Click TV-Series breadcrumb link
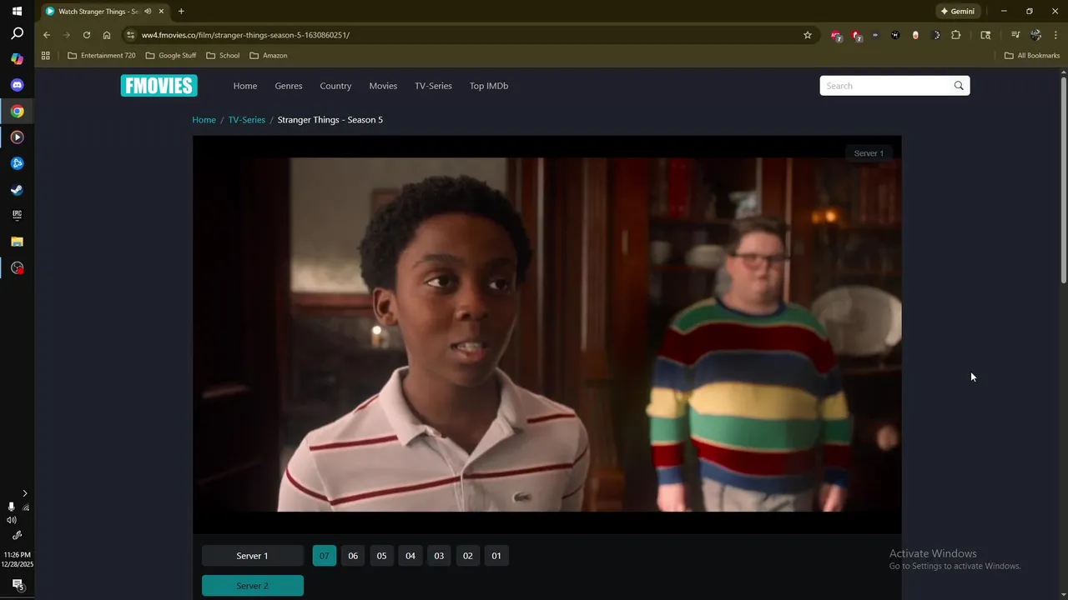Viewport: 1068px width, 600px height. click(x=247, y=120)
